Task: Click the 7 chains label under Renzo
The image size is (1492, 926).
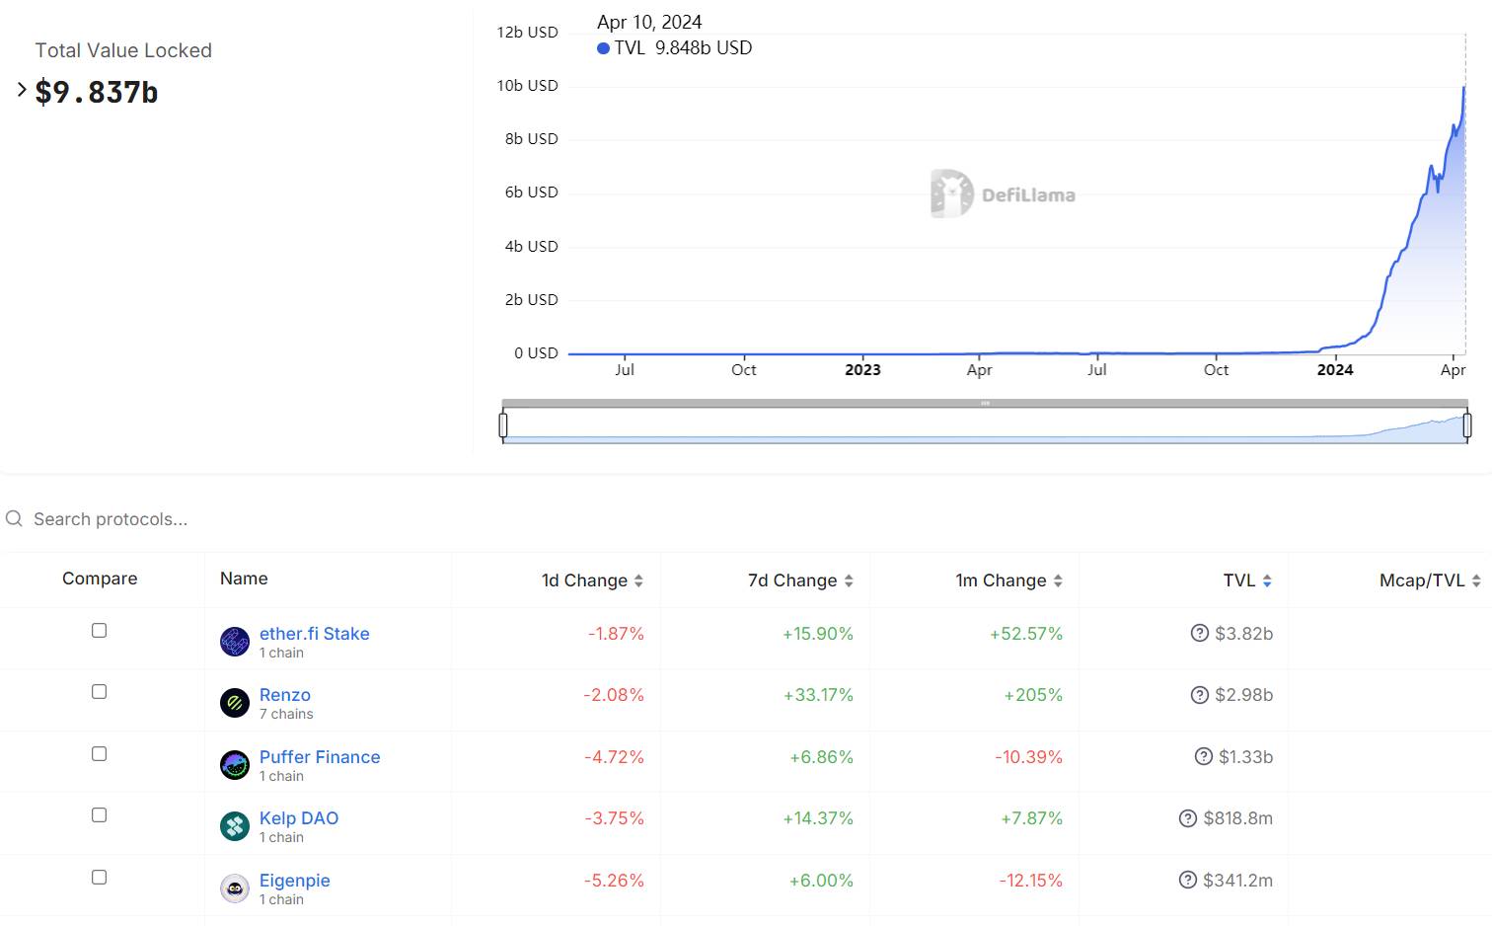Action: [286, 714]
